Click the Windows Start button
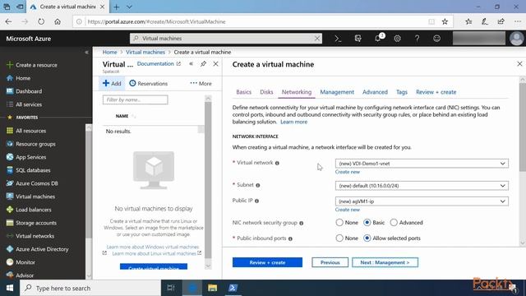The height and width of the screenshot is (296, 526). click(10, 288)
